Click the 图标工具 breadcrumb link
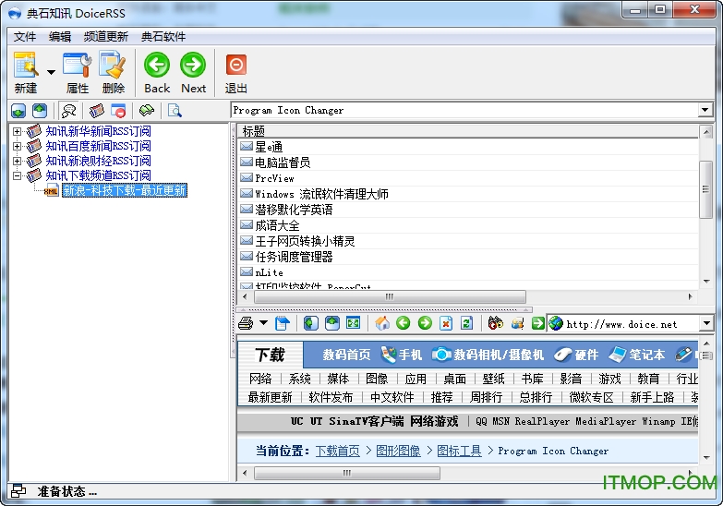The height and width of the screenshot is (506, 723). coord(459,451)
